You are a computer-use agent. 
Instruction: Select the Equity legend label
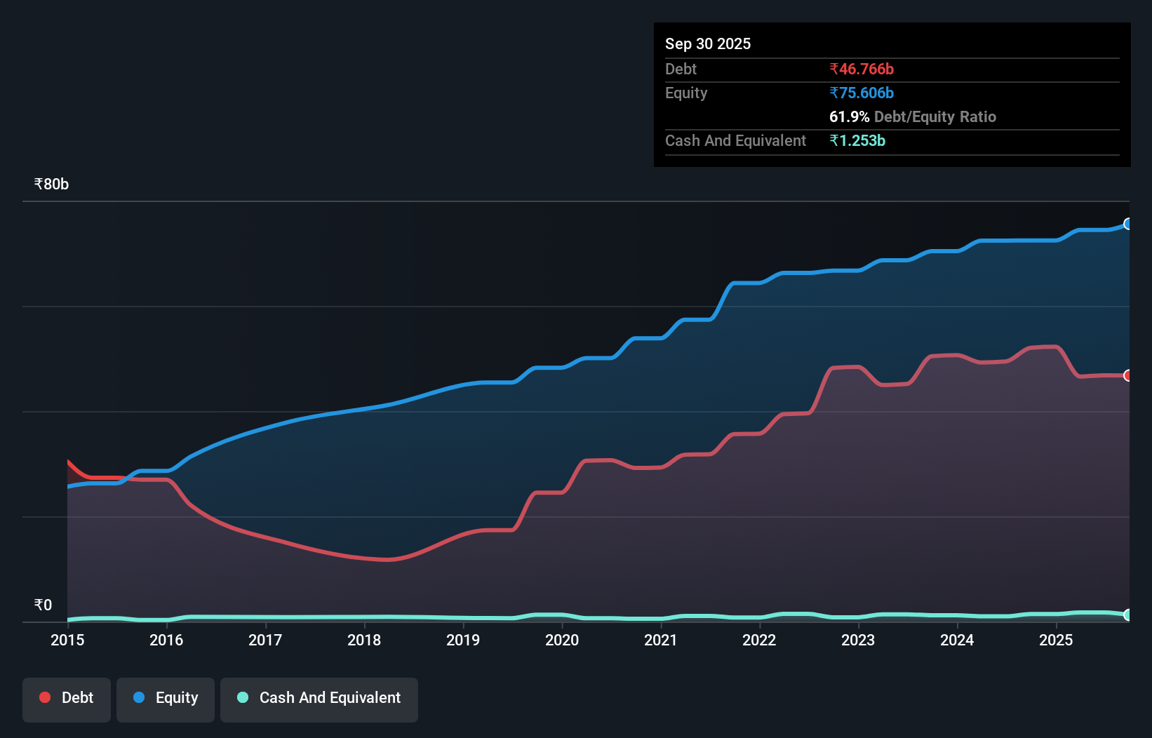click(178, 697)
